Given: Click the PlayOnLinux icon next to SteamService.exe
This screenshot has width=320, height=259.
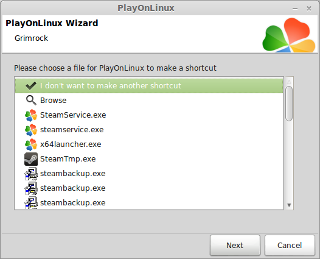Looking at the screenshot, I should [x=31, y=115].
